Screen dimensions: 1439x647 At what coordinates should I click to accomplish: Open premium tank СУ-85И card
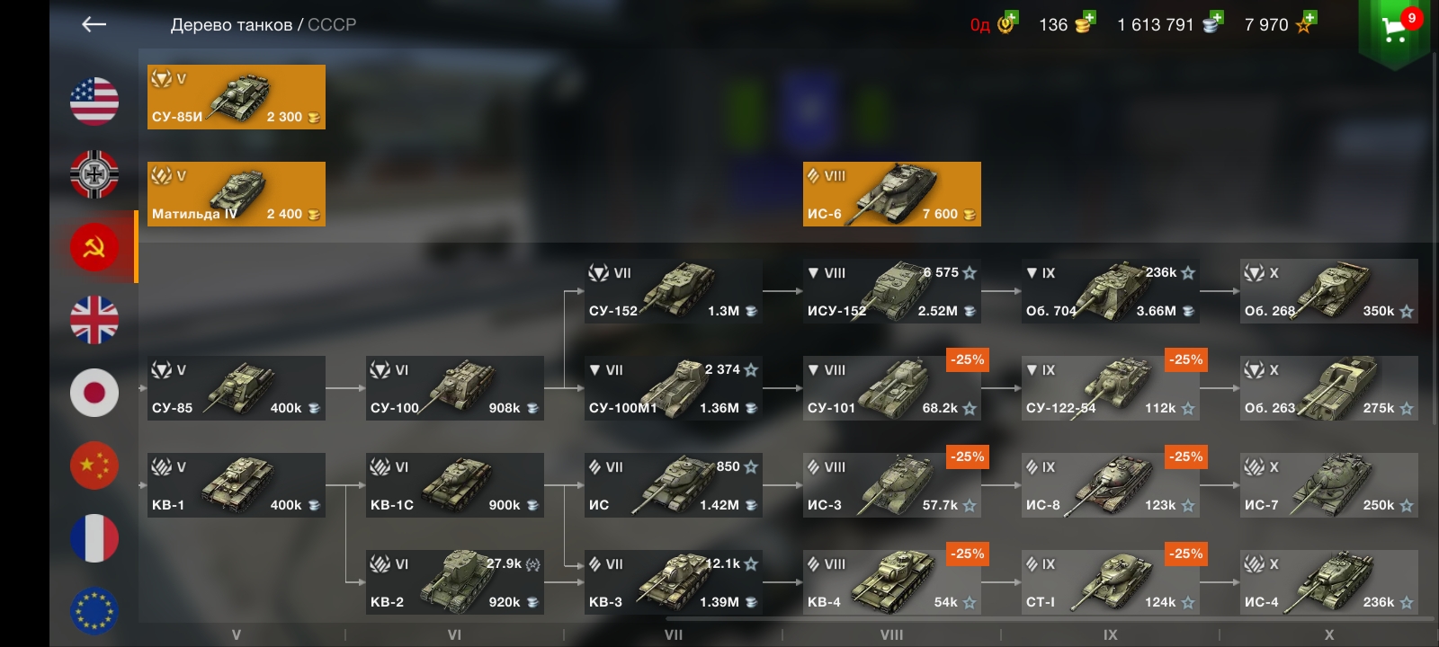(x=237, y=97)
